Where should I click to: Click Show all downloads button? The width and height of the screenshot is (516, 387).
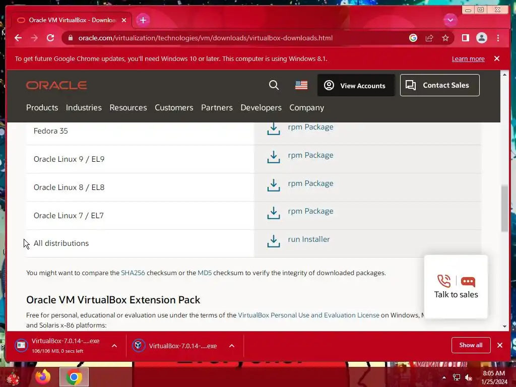471,345
